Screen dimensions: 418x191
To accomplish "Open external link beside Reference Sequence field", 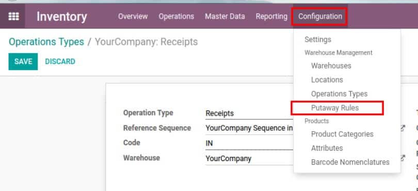I will coord(403,128).
